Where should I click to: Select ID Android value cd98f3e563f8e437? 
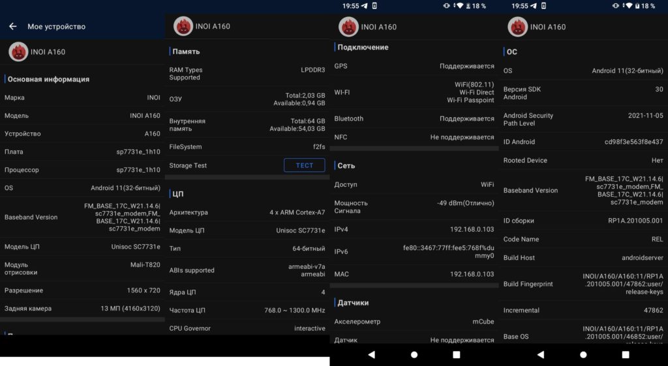pos(633,141)
